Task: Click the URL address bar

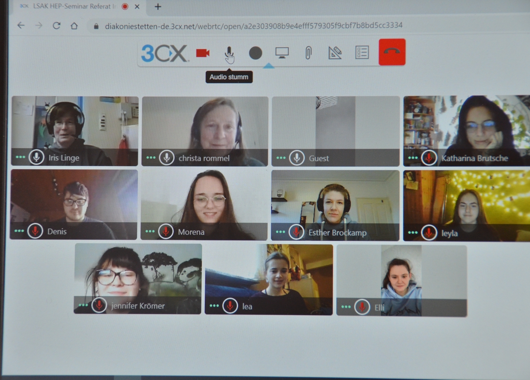Action: tap(253, 26)
